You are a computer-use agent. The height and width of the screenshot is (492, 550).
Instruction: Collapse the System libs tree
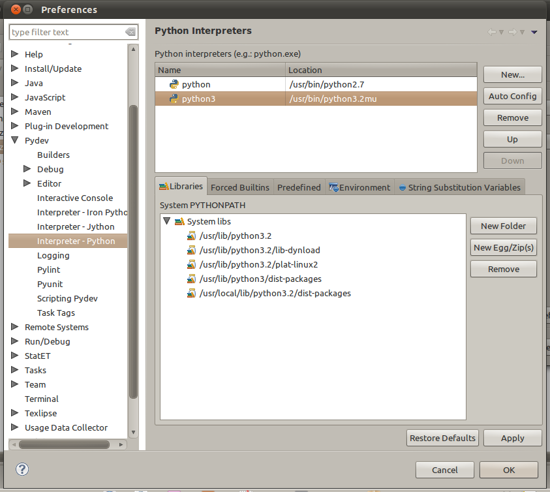[x=167, y=222]
